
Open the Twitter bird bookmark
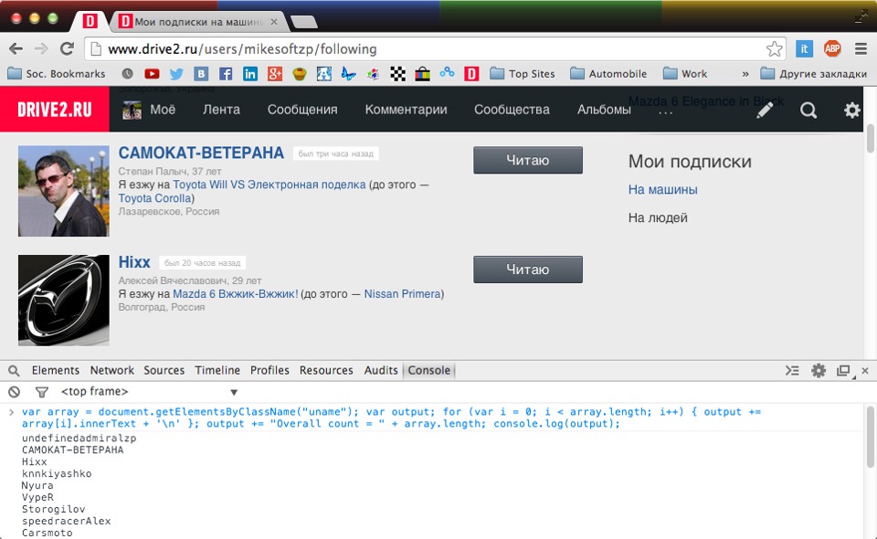(x=176, y=74)
